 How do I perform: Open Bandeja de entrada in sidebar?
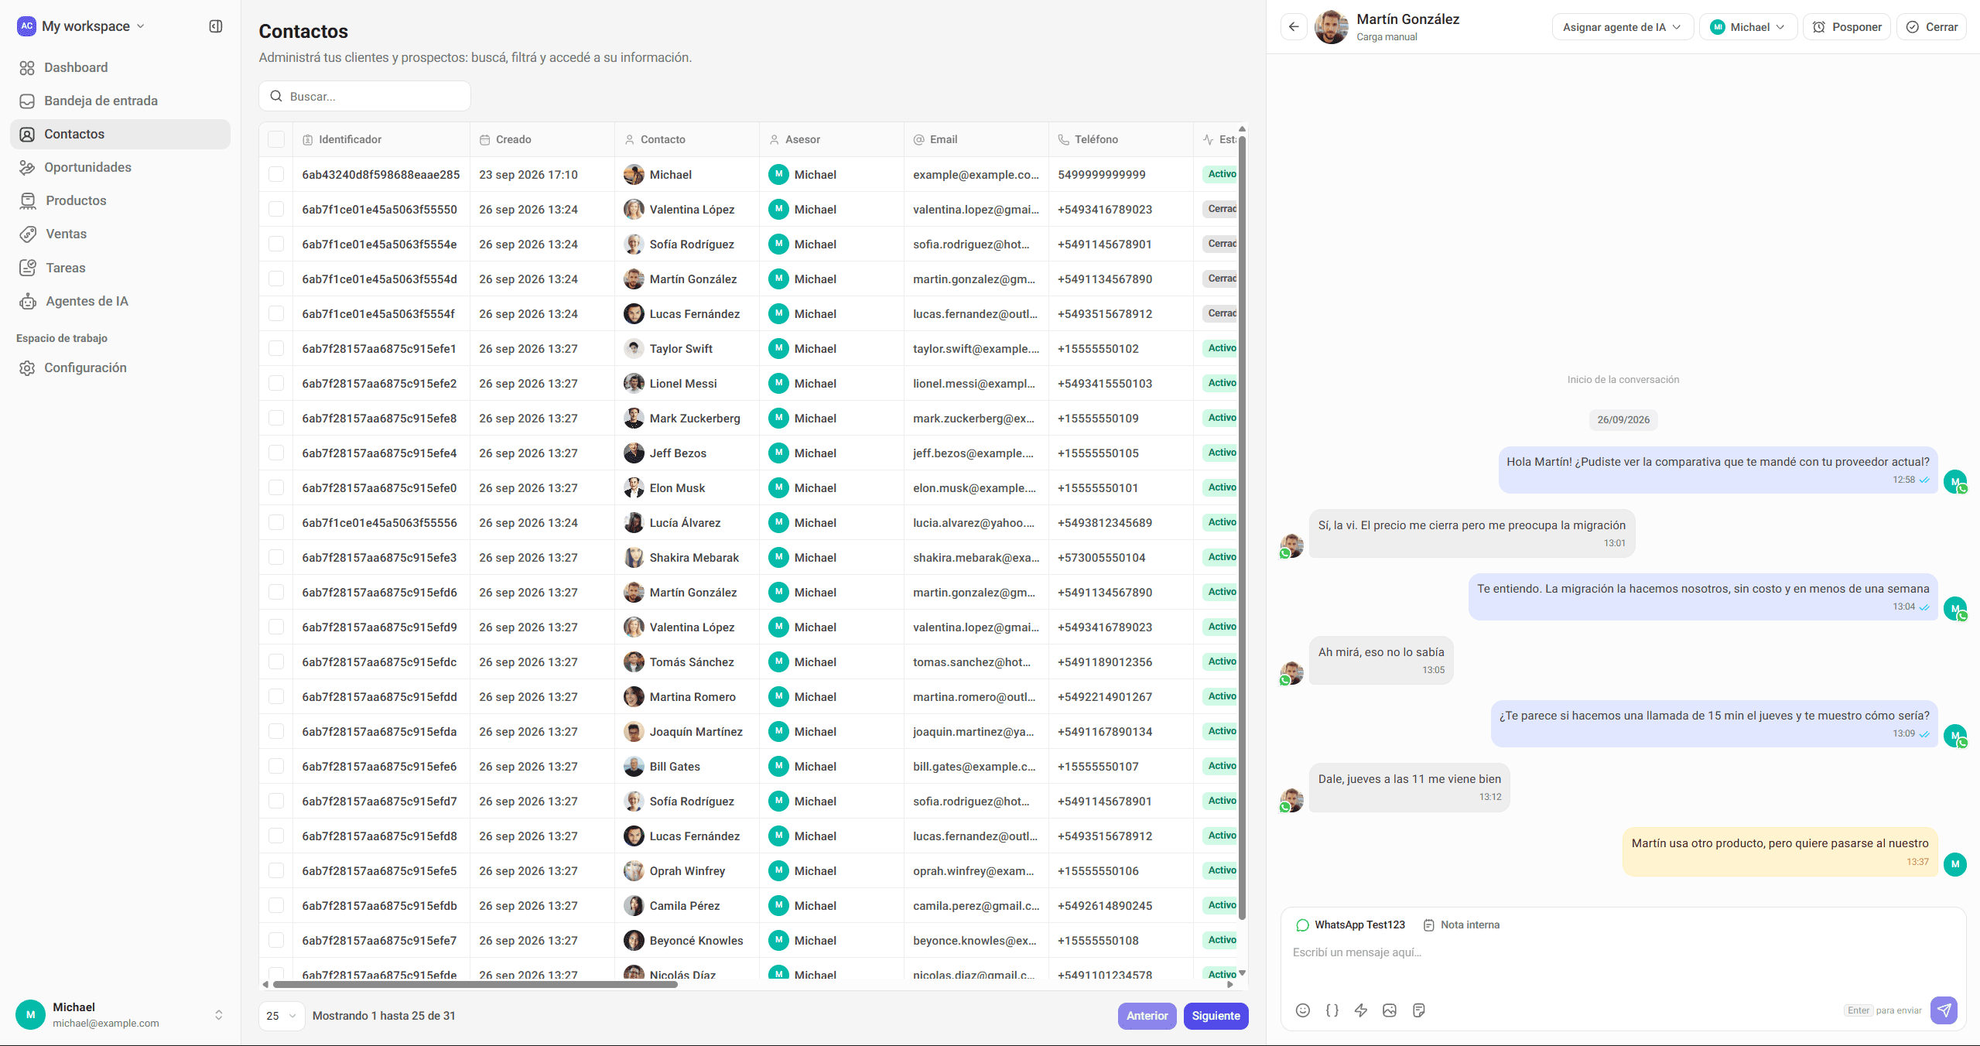[121, 101]
